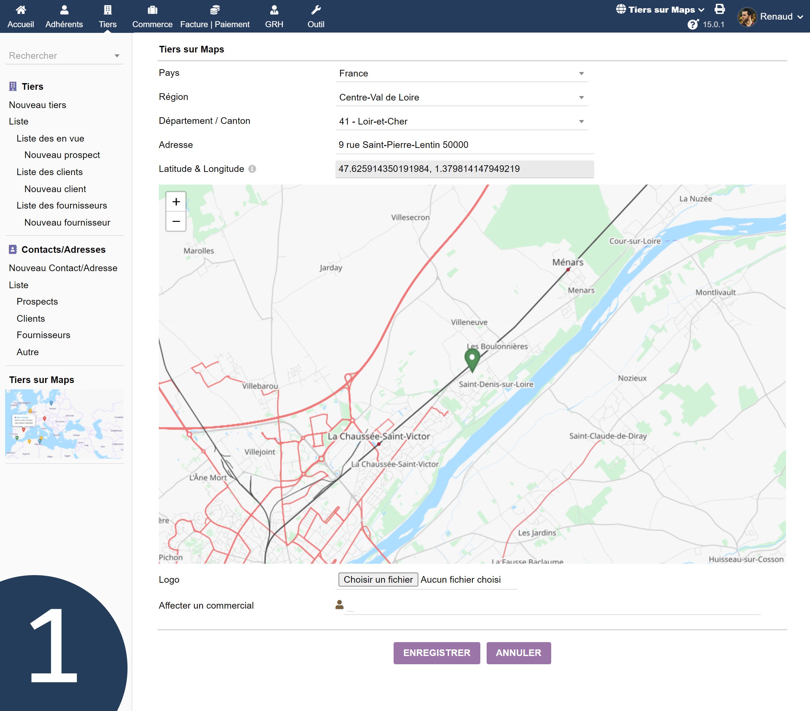The height and width of the screenshot is (711, 810).
Task: Click the Commerce briefcase icon
Action: (x=152, y=10)
